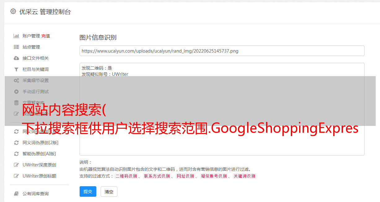The width and height of the screenshot is (380, 202).
Task: Select UWriter深度原创 in sidebar
Action: coord(39,165)
